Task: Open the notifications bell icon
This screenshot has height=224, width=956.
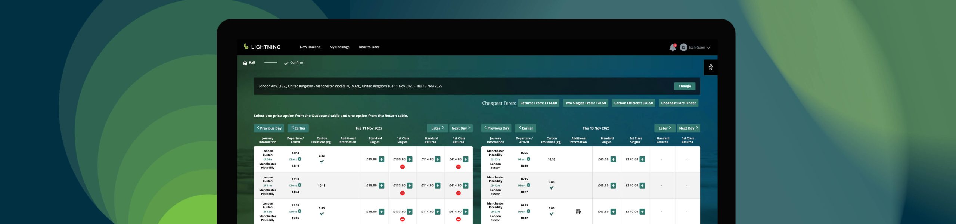Action: [x=672, y=47]
